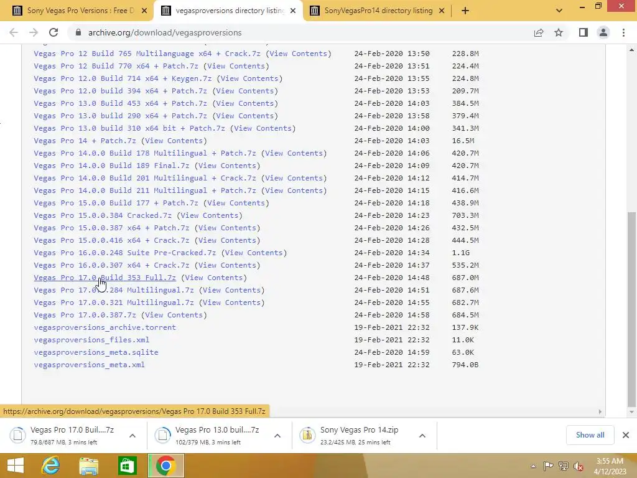
Task: Click the address bar URL field
Action: [x=300, y=32]
